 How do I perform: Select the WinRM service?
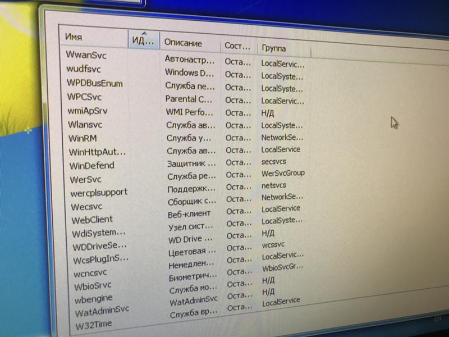[83, 138]
